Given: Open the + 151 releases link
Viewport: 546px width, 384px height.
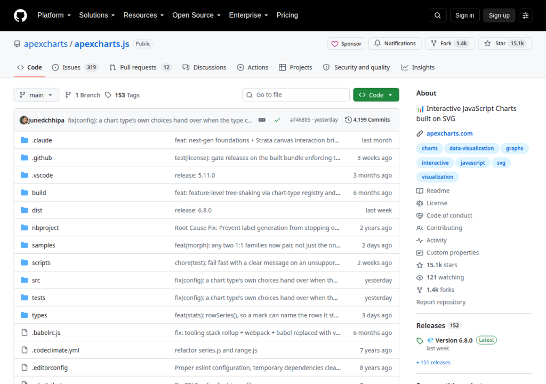Looking at the screenshot, I should coord(433,362).
